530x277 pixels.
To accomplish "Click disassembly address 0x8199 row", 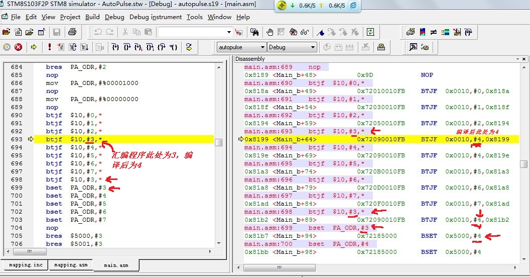I will [381, 139].
